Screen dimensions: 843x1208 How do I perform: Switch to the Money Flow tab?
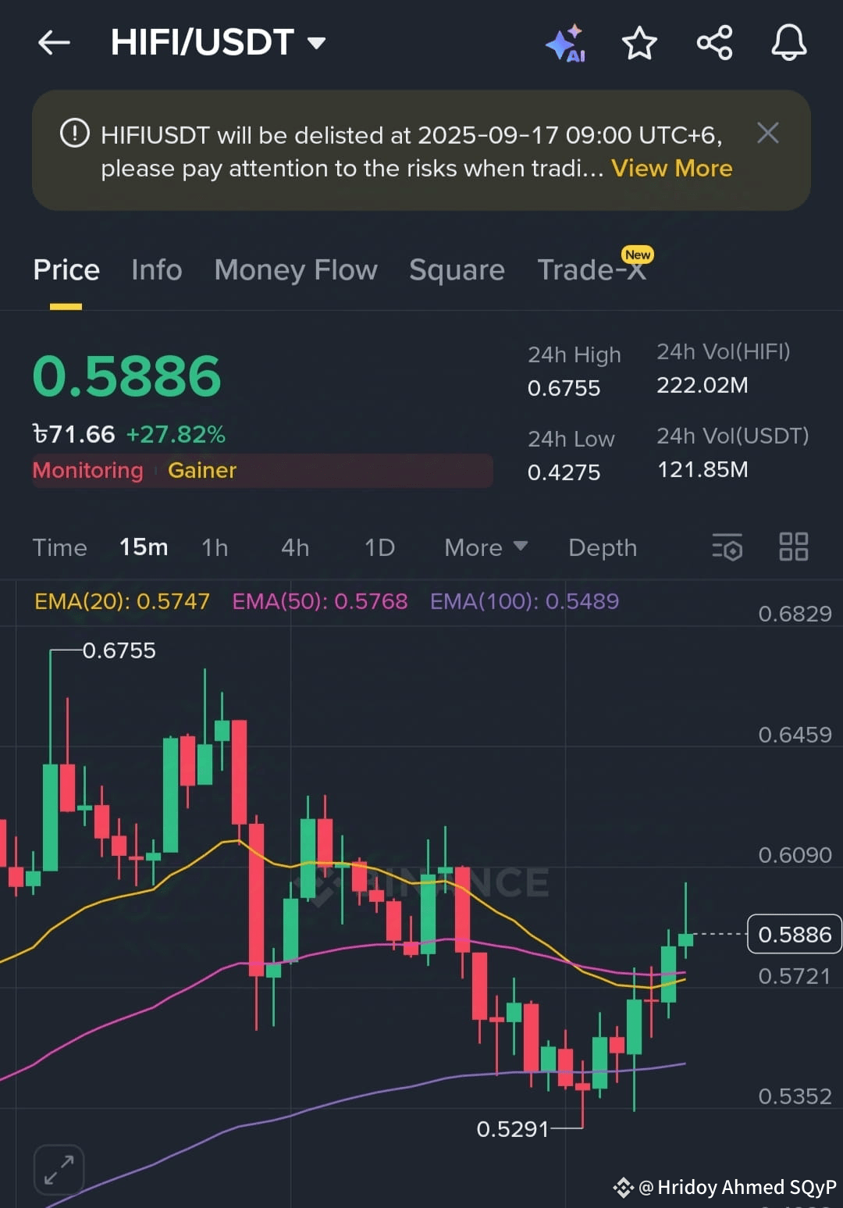point(296,269)
